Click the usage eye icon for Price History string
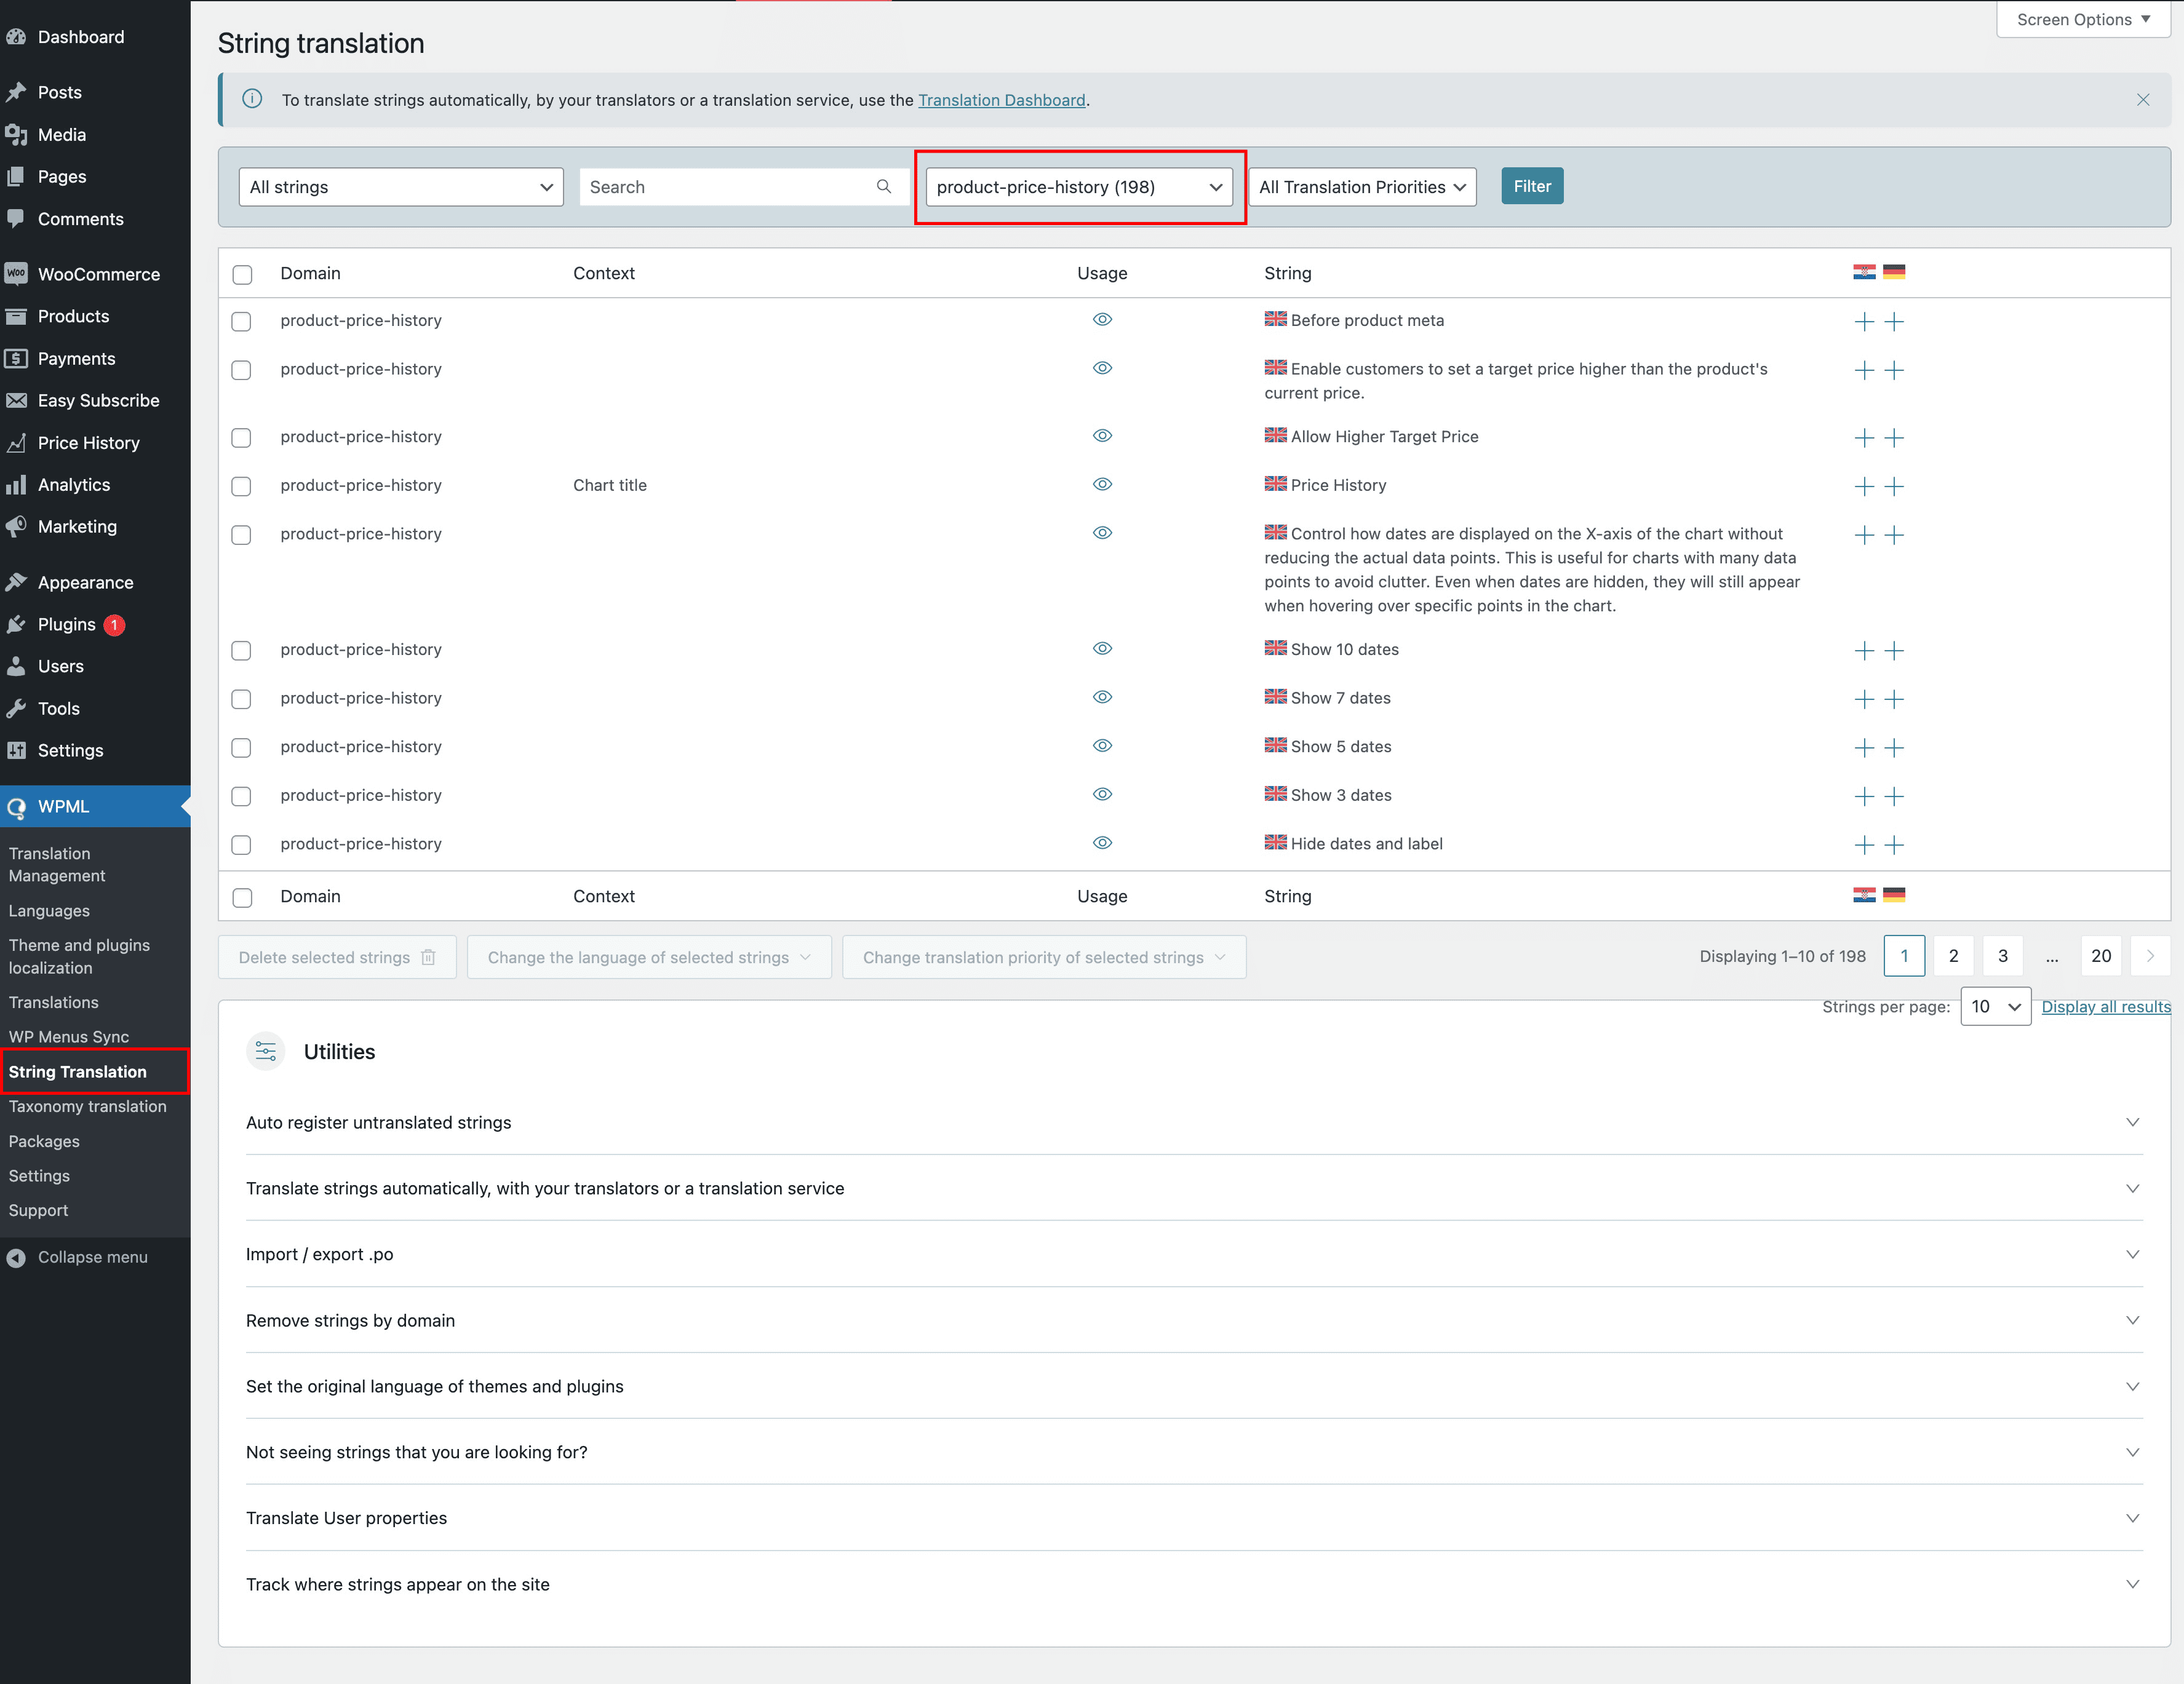The width and height of the screenshot is (2184, 1684). tap(1102, 484)
